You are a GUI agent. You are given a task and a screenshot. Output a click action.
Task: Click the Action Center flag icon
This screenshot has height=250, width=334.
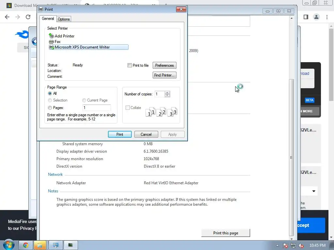285,245
